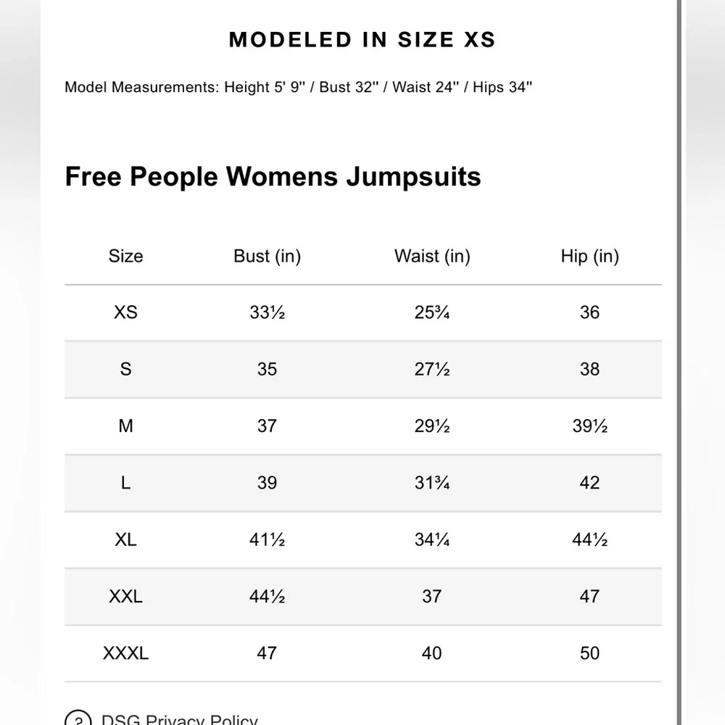Image resolution: width=725 pixels, height=725 pixels.
Task: Click the XS bust value 33½
Action: point(268,312)
